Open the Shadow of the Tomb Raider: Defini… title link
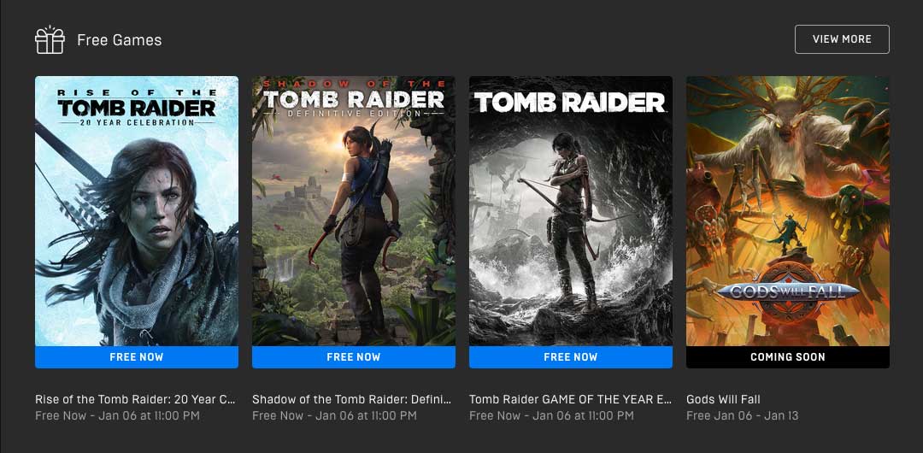The image size is (923, 453). point(352,399)
